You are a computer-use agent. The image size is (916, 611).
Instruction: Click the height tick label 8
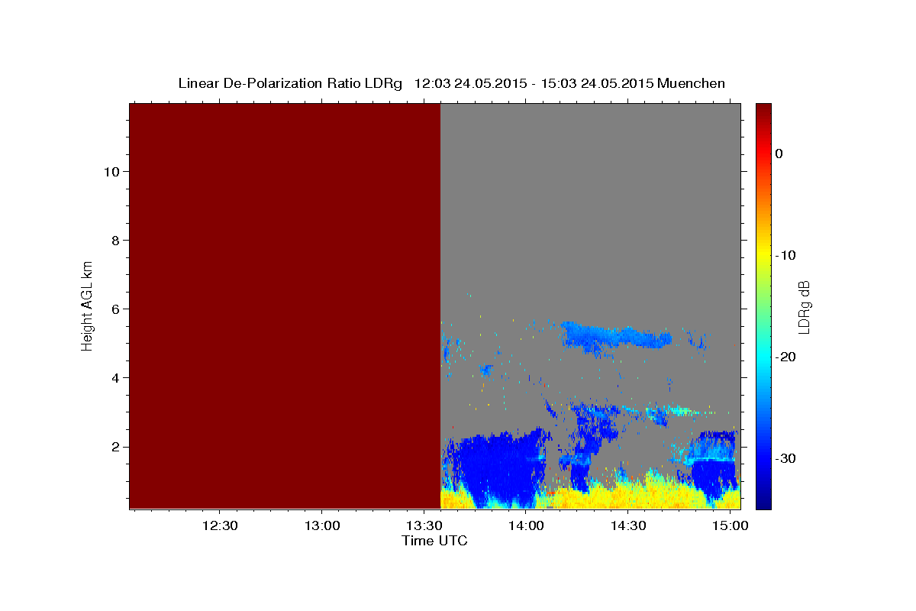point(114,241)
